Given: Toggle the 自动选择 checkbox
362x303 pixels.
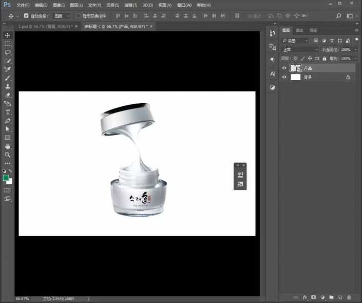Looking at the screenshot, I should click(x=26, y=16).
